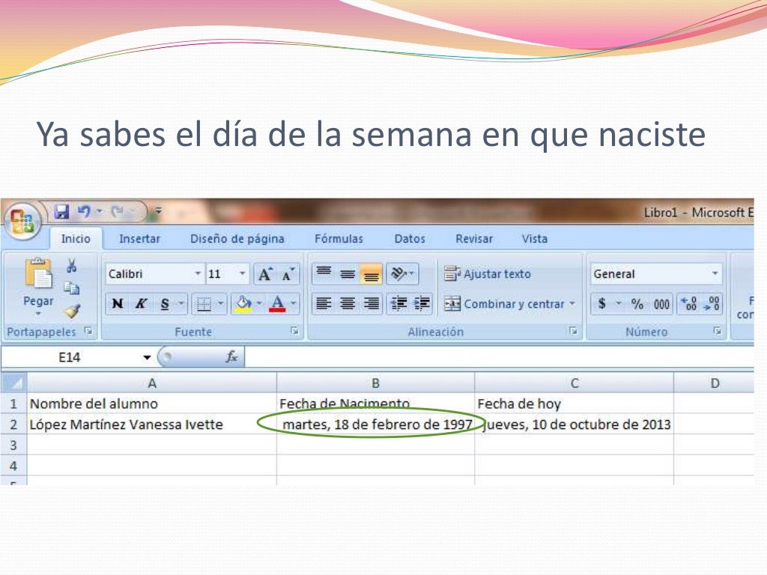The image size is (767, 575).
Task: Align text to top of cell
Action: [324, 274]
